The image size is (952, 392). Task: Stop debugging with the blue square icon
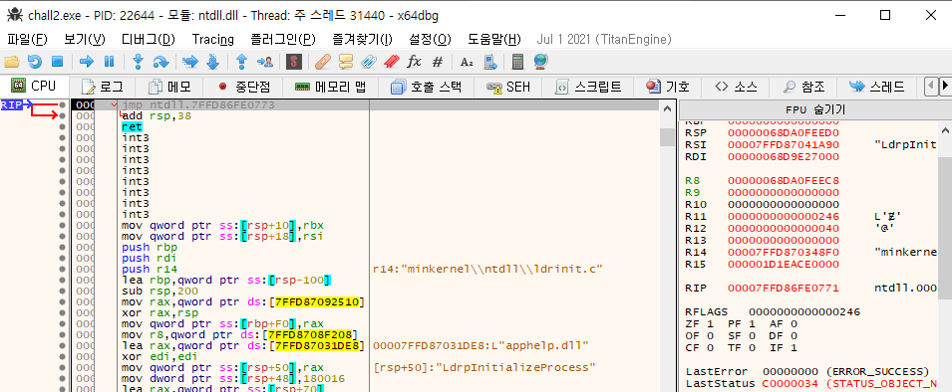(x=57, y=62)
